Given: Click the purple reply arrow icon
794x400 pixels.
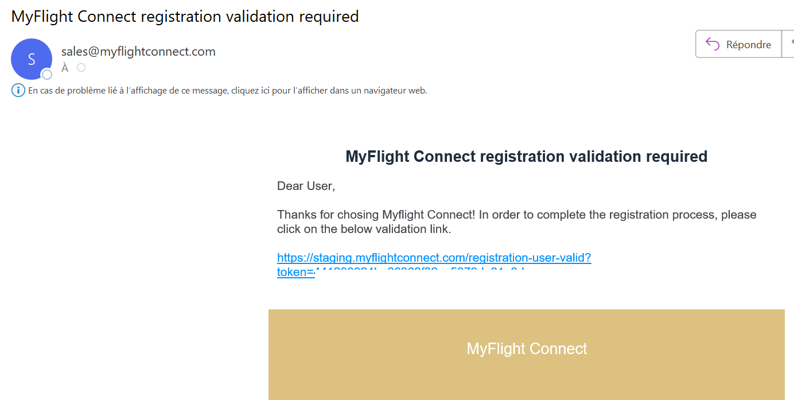Looking at the screenshot, I should point(713,44).
